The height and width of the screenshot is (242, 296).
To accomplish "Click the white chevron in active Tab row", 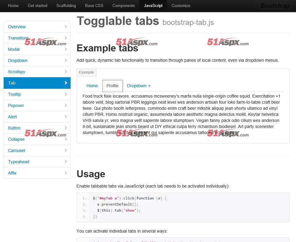I will 66,83.
